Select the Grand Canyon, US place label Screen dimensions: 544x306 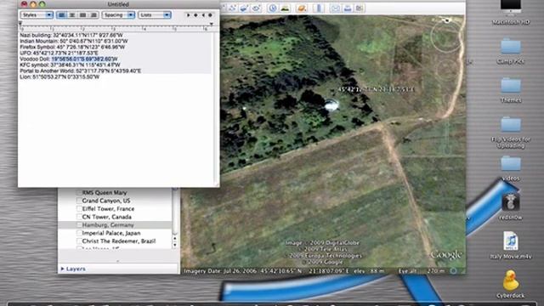[x=106, y=201]
